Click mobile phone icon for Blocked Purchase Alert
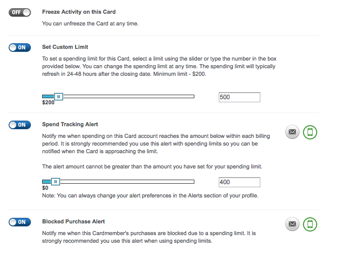Image resolution: width=337 pixels, height=258 pixels. click(310, 224)
